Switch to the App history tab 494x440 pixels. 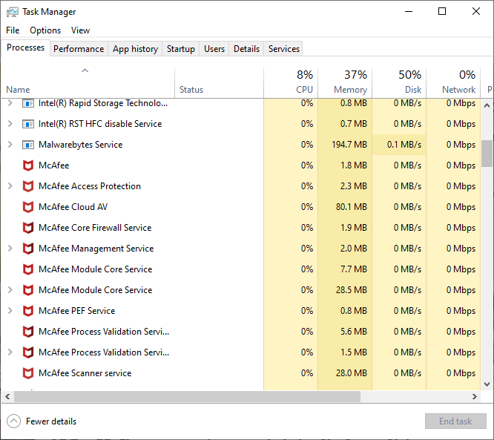tap(135, 49)
